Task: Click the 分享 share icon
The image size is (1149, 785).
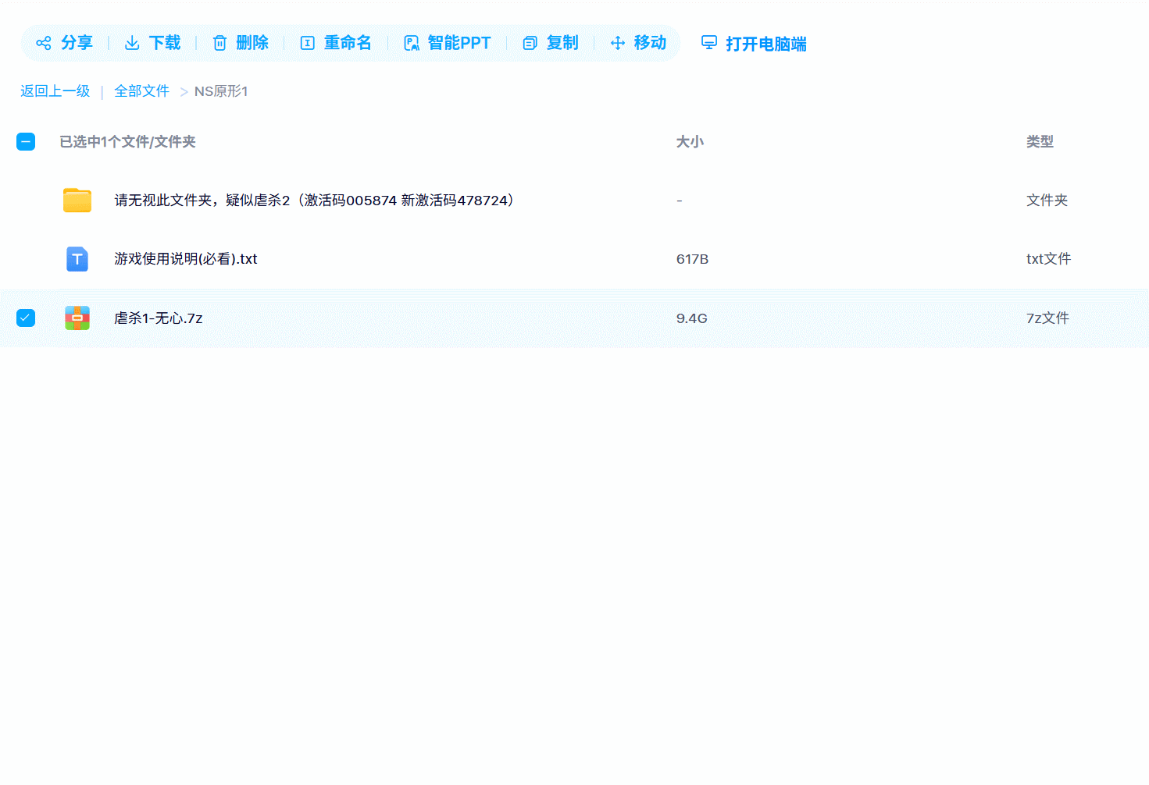Action: click(42, 43)
